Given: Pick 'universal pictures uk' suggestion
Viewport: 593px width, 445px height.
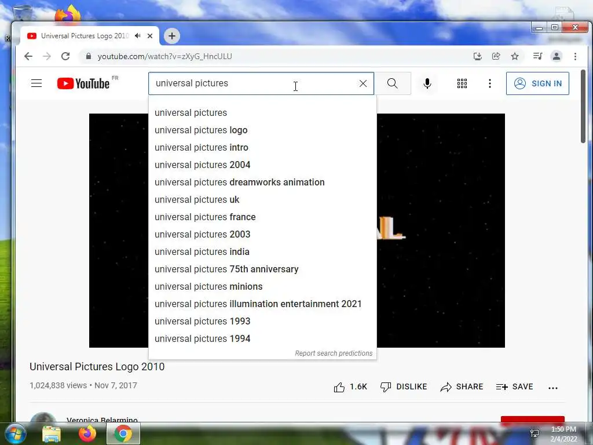Looking at the screenshot, I should pyautogui.click(x=262, y=200).
